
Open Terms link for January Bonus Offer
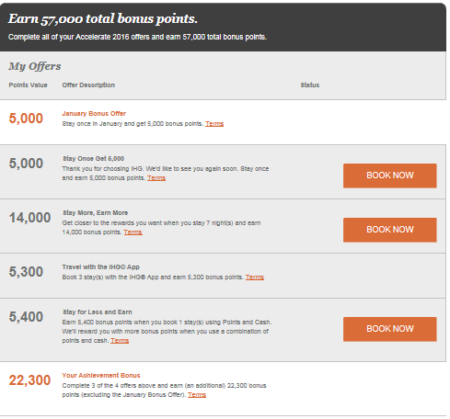pyautogui.click(x=214, y=124)
